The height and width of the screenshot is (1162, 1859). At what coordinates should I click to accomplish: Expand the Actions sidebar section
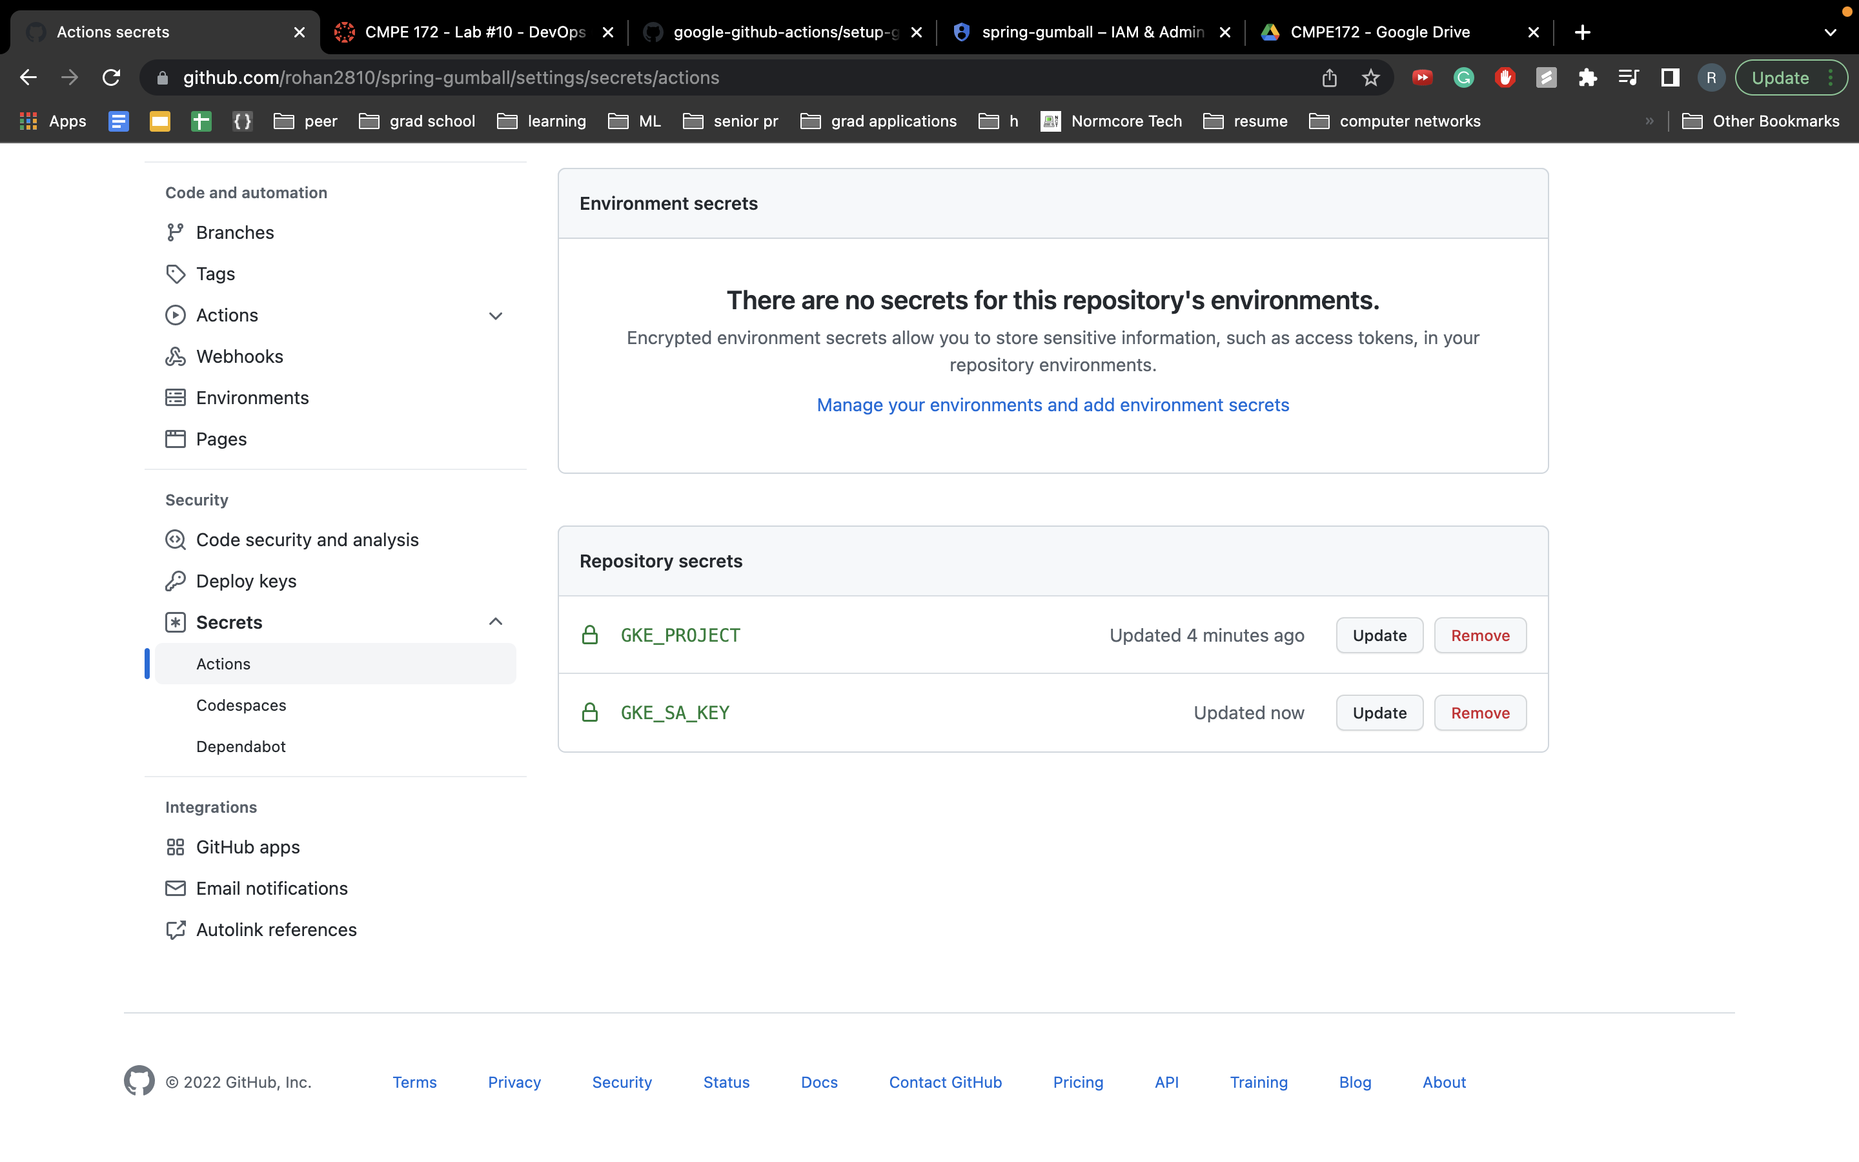(x=496, y=316)
